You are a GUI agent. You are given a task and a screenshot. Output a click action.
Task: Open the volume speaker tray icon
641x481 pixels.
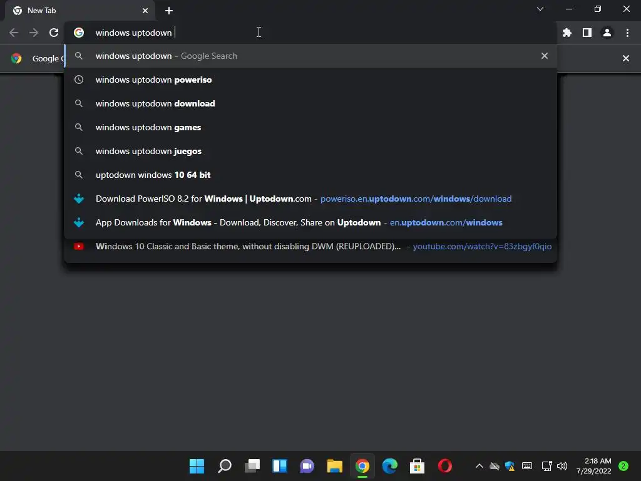(x=563, y=466)
